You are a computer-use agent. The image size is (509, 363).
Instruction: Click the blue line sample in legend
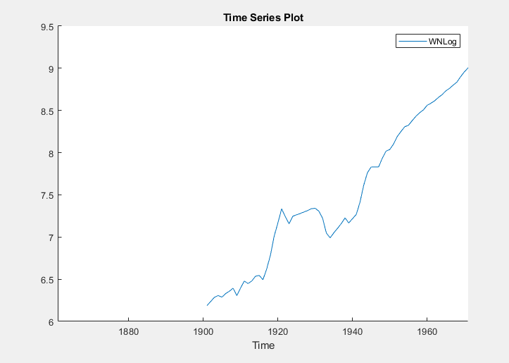(413, 42)
